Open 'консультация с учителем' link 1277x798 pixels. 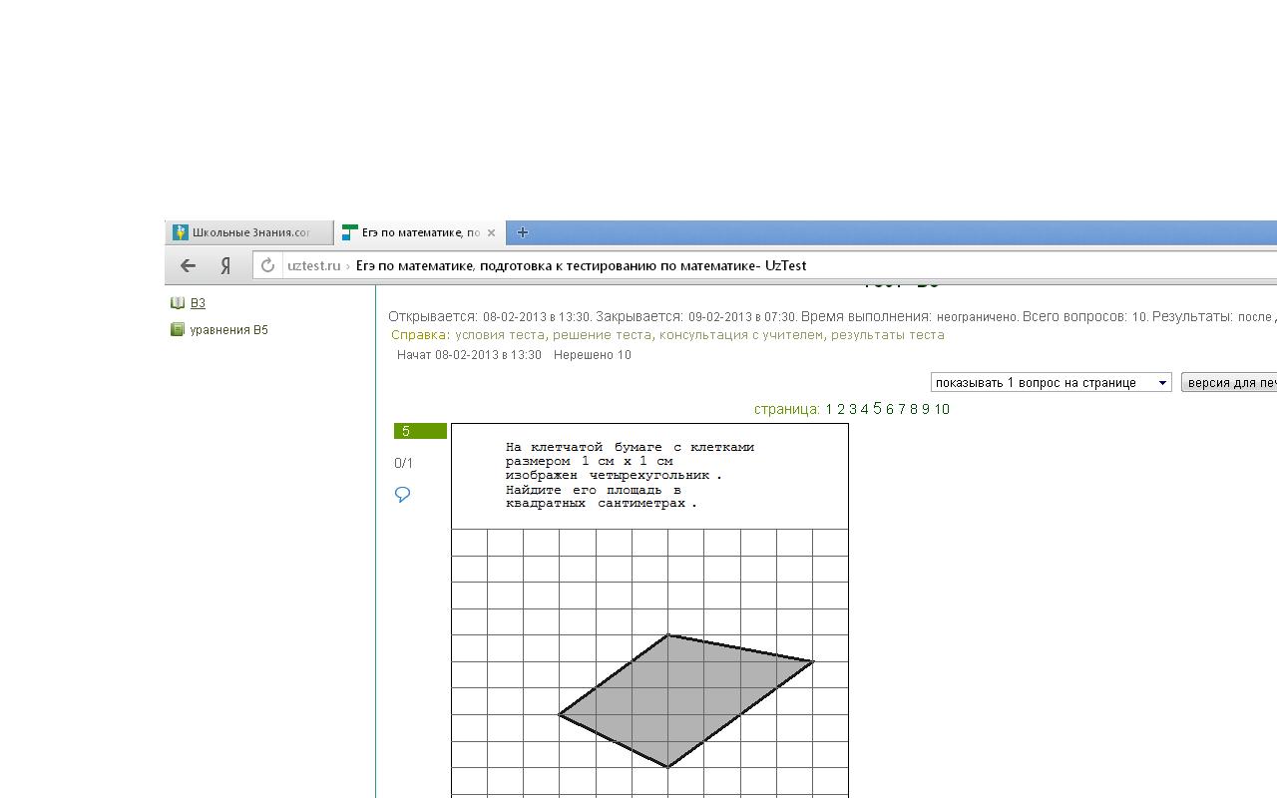[x=741, y=335]
